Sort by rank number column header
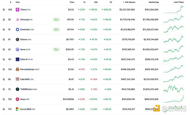 (11, 2)
